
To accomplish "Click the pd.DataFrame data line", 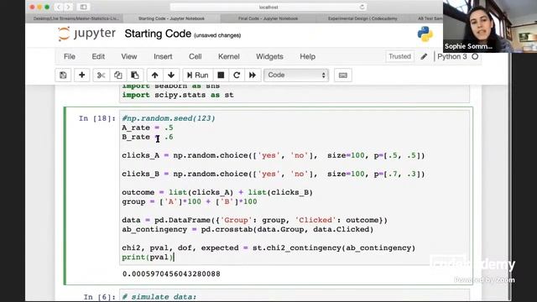I will 255,220.
